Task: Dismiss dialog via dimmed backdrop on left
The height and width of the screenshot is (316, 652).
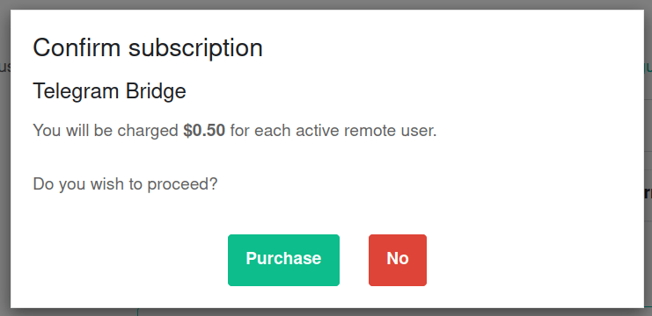Action: 5,166
